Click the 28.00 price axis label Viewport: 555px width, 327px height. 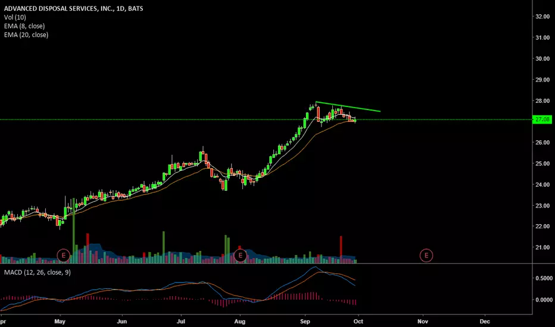click(542, 100)
